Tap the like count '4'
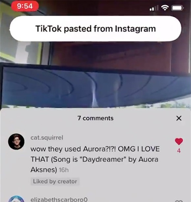The width and height of the screenshot is (191, 202). (179, 151)
